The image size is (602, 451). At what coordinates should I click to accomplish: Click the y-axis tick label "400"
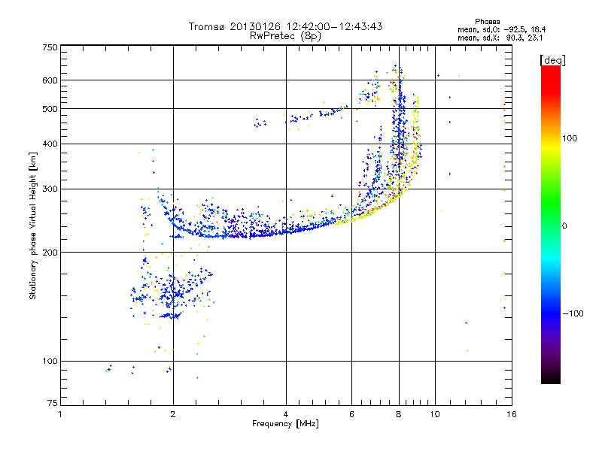50,144
